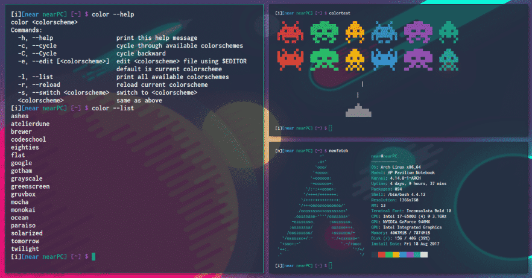Click the '-s, --switch <colorscheme>' option
Image resolution: width=532 pixels, height=278 pixels.
tap(63, 92)
